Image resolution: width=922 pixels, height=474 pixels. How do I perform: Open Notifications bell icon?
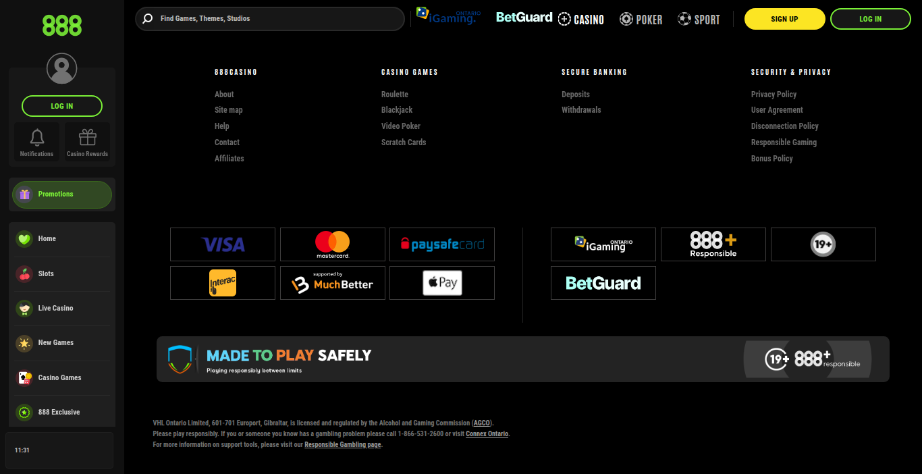click(36, 138)
